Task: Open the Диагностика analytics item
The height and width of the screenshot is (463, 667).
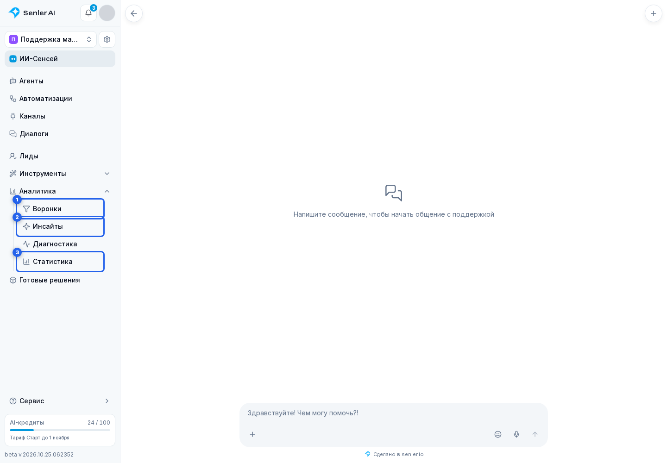Action: pyautogui.click(x=60, y=244)
